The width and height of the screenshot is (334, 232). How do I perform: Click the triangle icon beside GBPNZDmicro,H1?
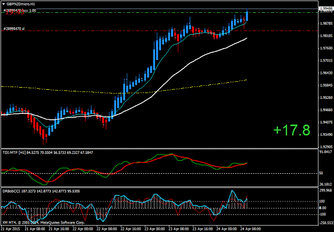[x=3, y=4]
